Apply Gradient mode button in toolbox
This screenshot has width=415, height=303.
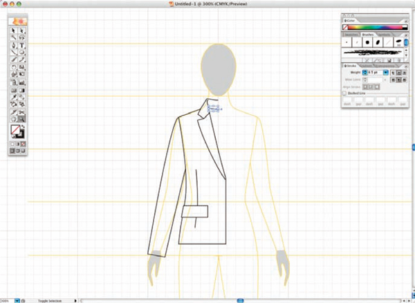18,144
